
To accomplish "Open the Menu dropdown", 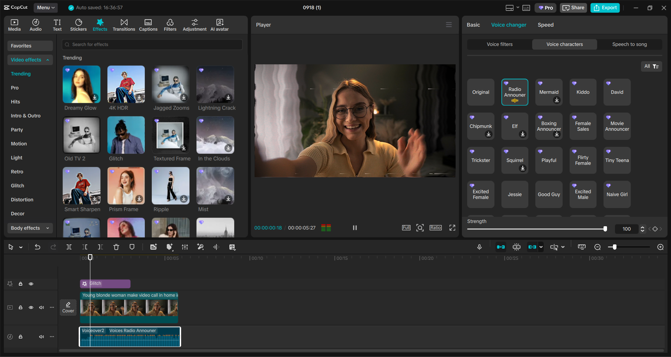I will coord(45,7).
